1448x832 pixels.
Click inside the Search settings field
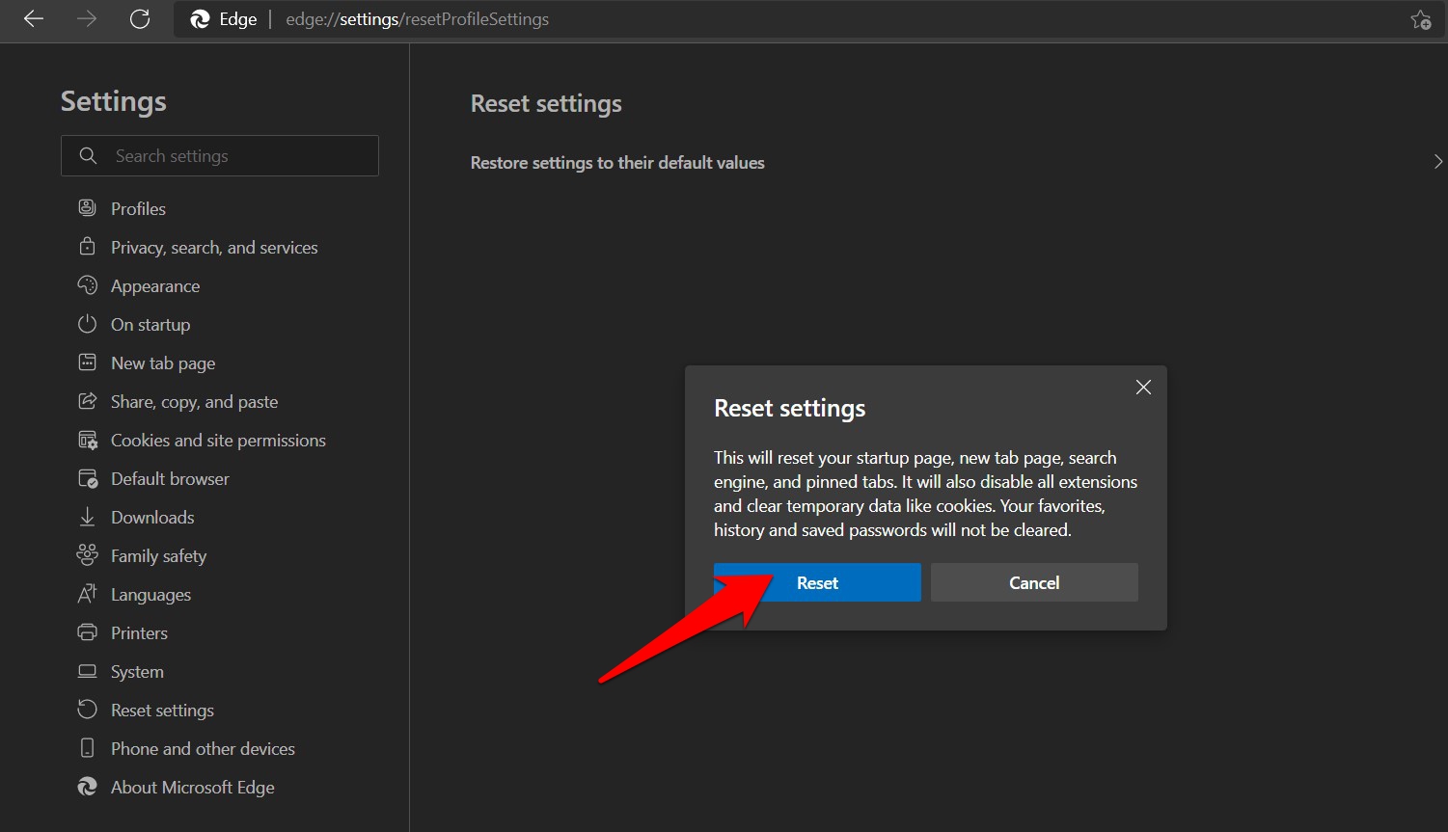click(x=220, y=155)
